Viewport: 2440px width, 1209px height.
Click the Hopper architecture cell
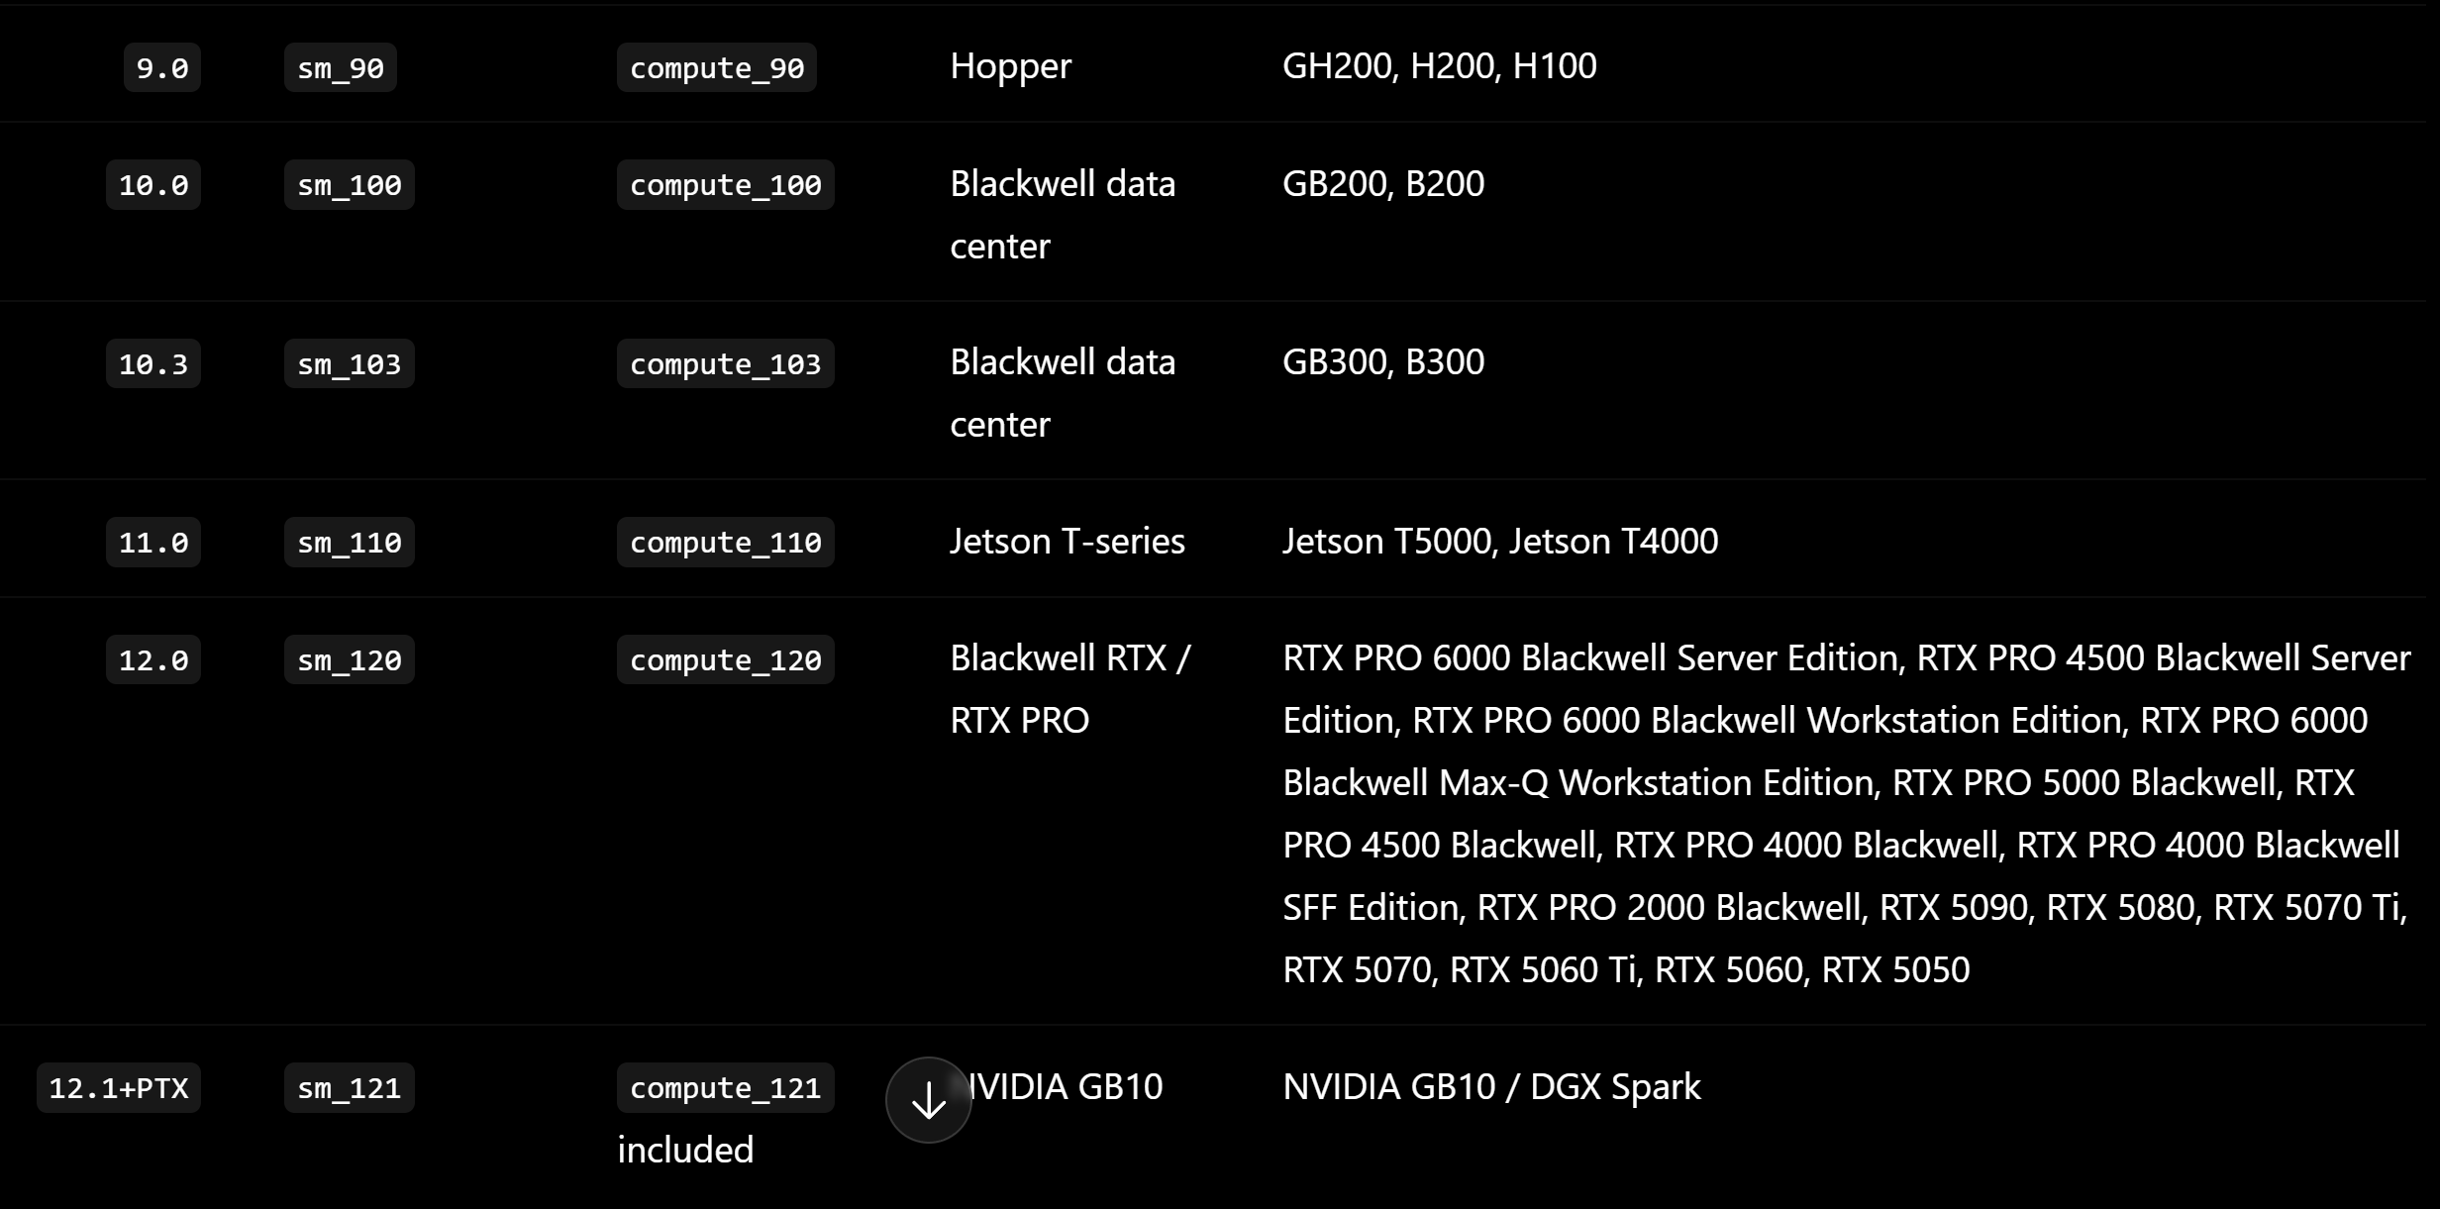click(1010, 66)
